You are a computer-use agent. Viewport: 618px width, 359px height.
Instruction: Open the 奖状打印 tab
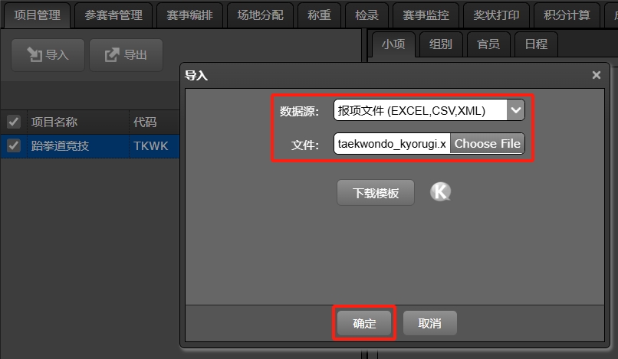tap(496, 15)
